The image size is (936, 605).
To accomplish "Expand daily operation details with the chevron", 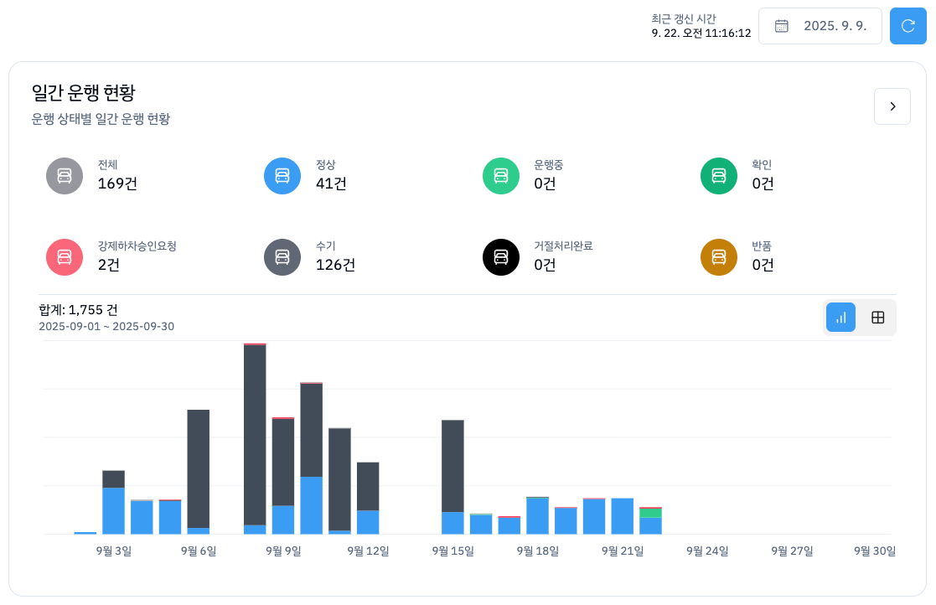I will [x=892, y=106].
